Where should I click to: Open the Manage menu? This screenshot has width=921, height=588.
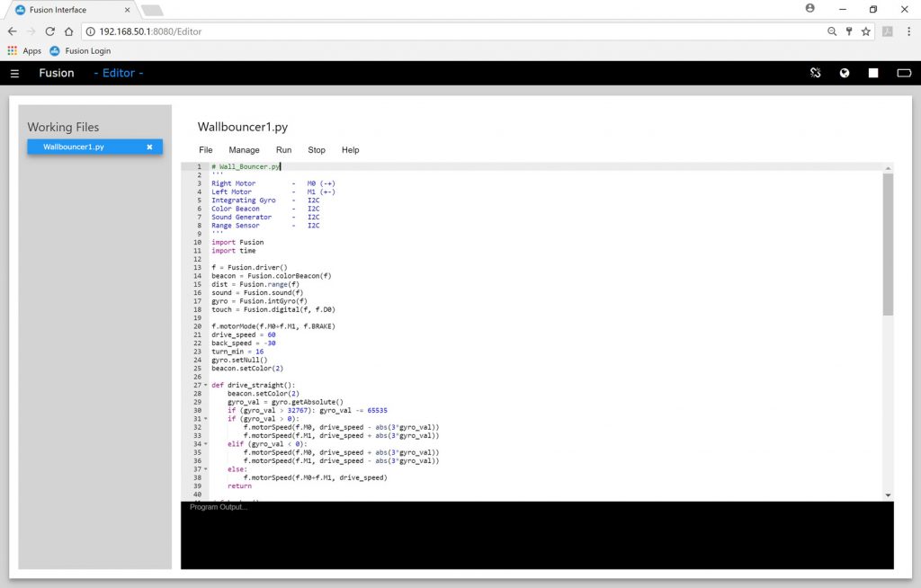pos(244,150)
